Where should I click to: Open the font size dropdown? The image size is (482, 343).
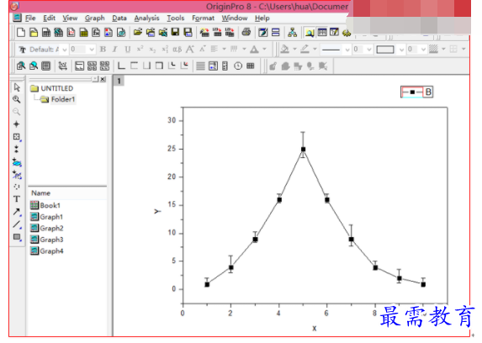[92, 50]
